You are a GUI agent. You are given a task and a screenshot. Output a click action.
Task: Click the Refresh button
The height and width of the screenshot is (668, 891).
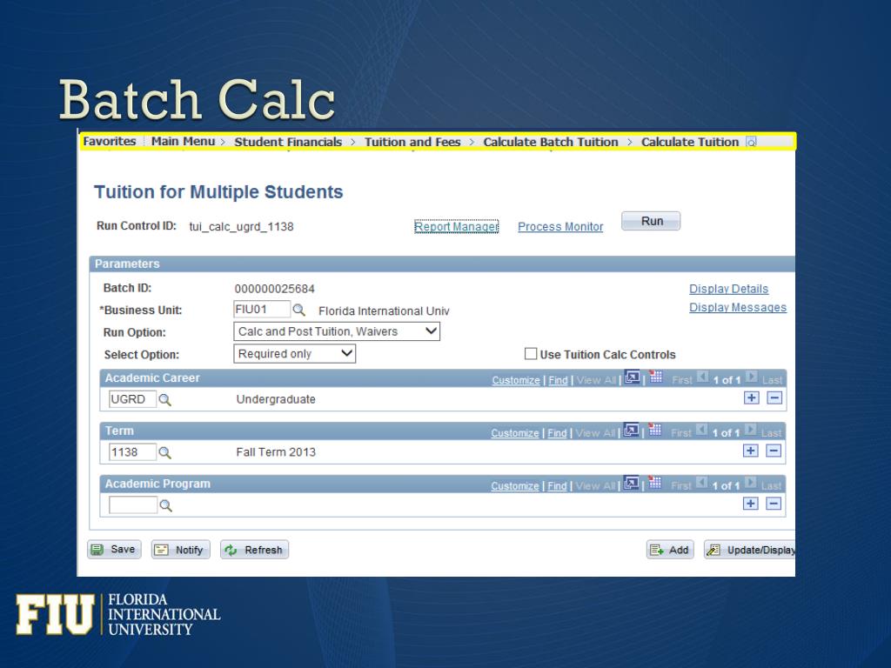(255, 550)
